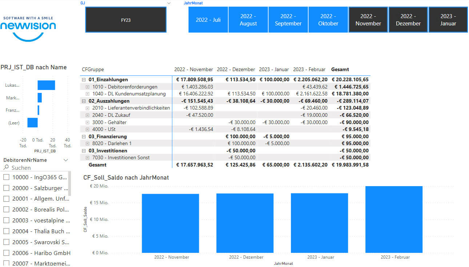The width and height of the screenshot is (469, 267).
Task: Expand the 1010 - Debitorenforderungen row
Action: [87, 87]
